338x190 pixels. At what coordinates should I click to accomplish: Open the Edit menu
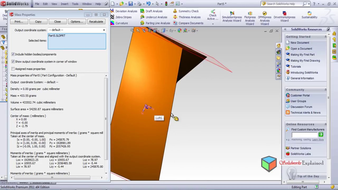click(45, 4)
